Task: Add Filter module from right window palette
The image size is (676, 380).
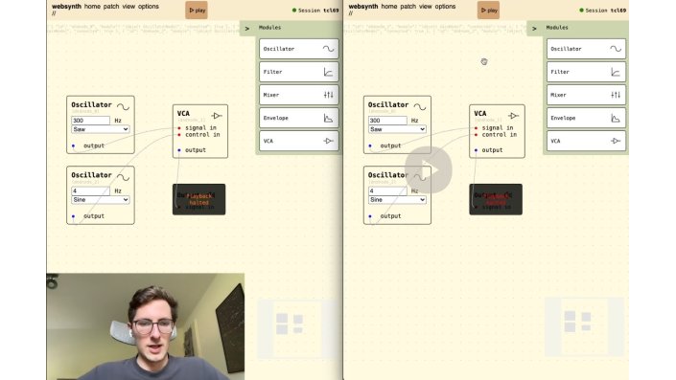Action: pyautogui.click(x=586, y=72)
